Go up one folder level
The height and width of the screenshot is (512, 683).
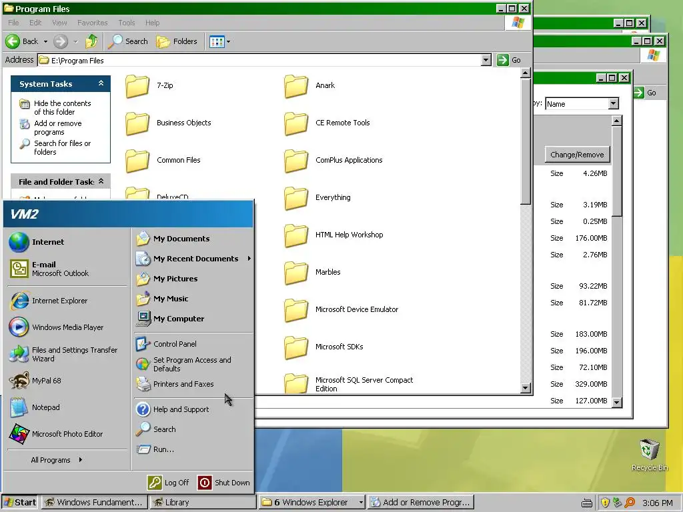click(x=91, y=41)
